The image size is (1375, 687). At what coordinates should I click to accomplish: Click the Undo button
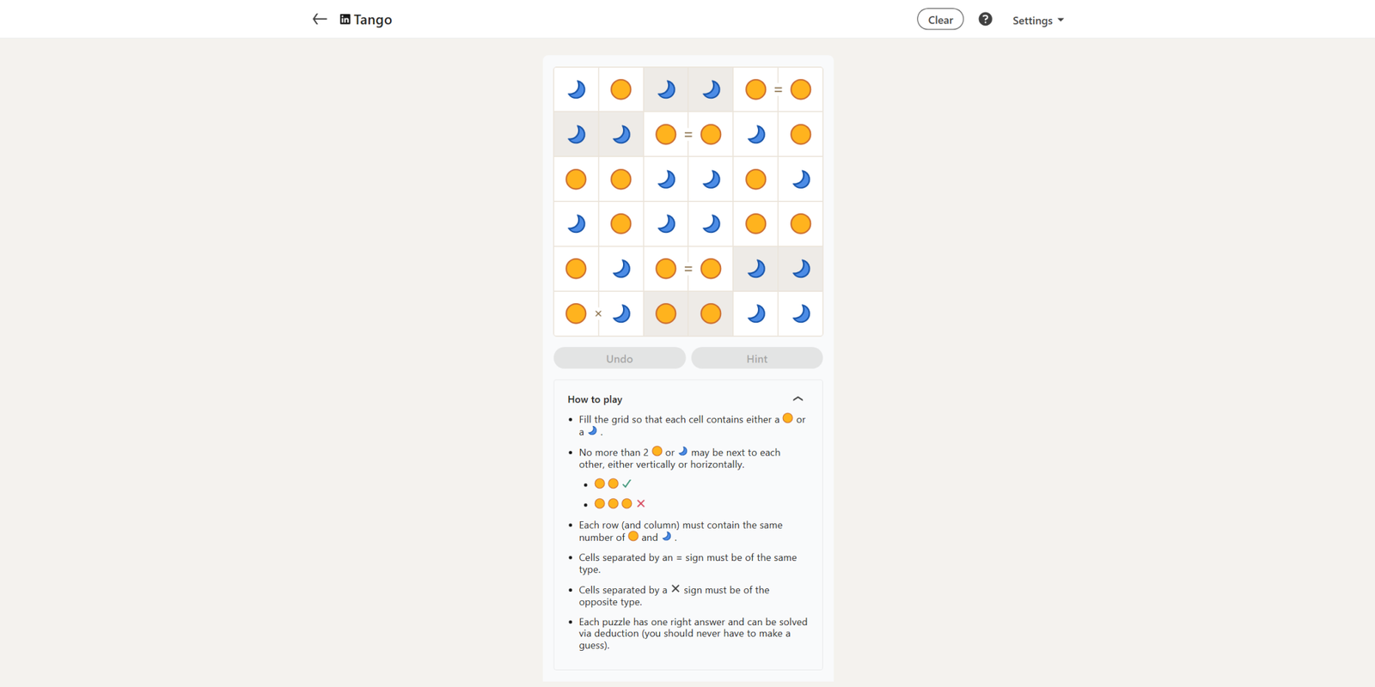click(x=619, y=358)
